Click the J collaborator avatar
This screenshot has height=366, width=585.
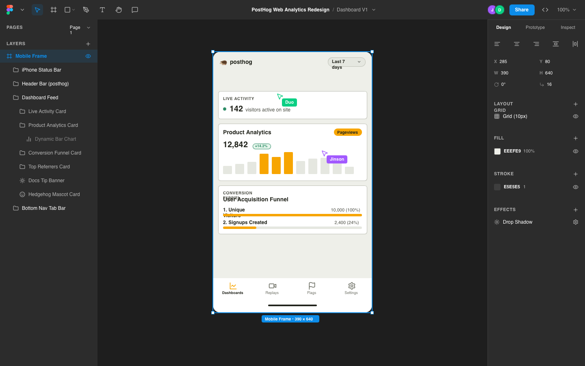(492, 10)
